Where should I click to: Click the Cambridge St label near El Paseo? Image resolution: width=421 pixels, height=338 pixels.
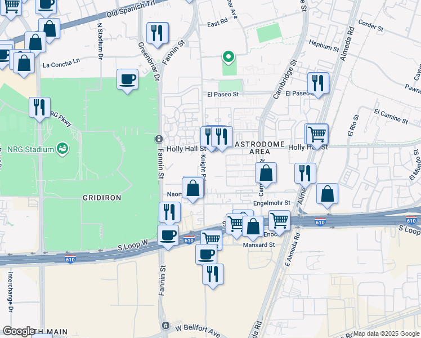click(x=285, y=79)
